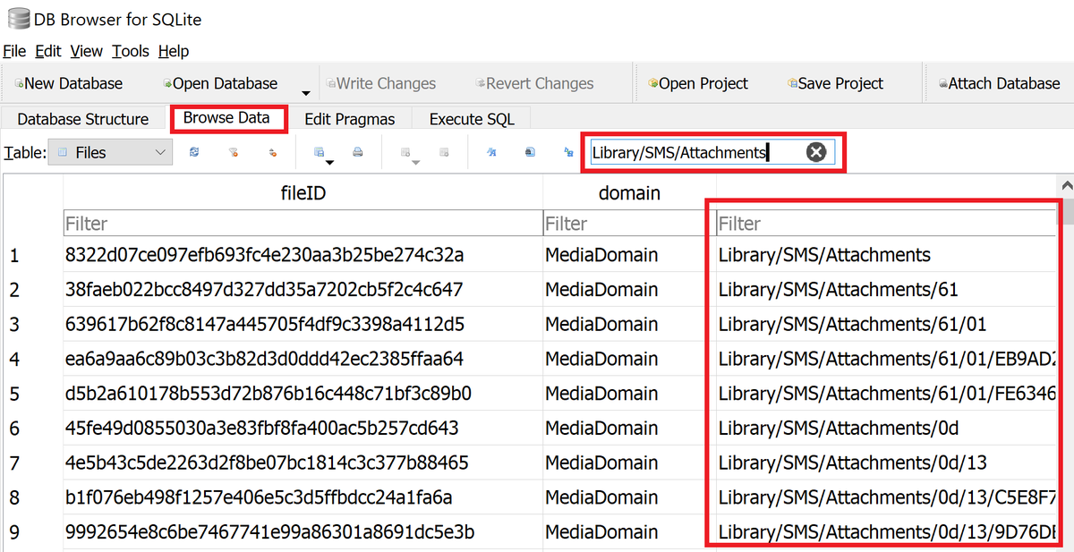Open the View menu
This screenshot has height=552, width=1074.
[87, 51]
